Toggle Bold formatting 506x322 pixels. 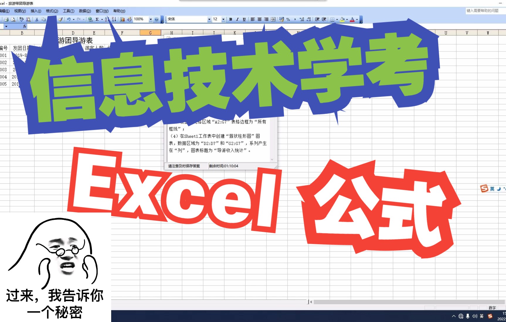pyautogui.click(x=231, y=19)
